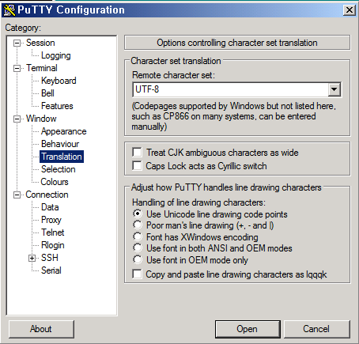Select Logging category

(x=56, y=55)
